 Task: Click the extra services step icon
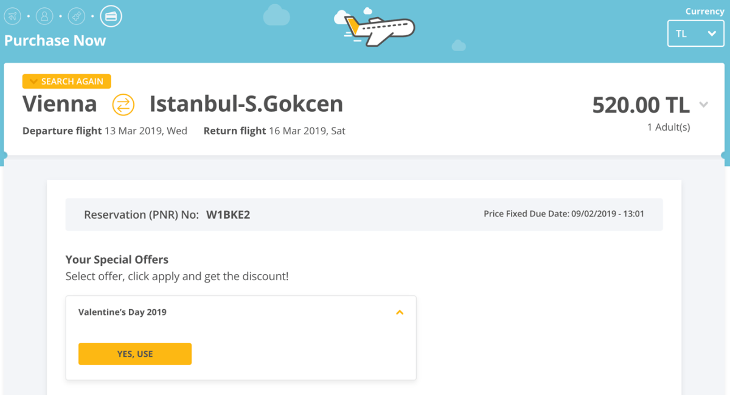tap(77, 16)
